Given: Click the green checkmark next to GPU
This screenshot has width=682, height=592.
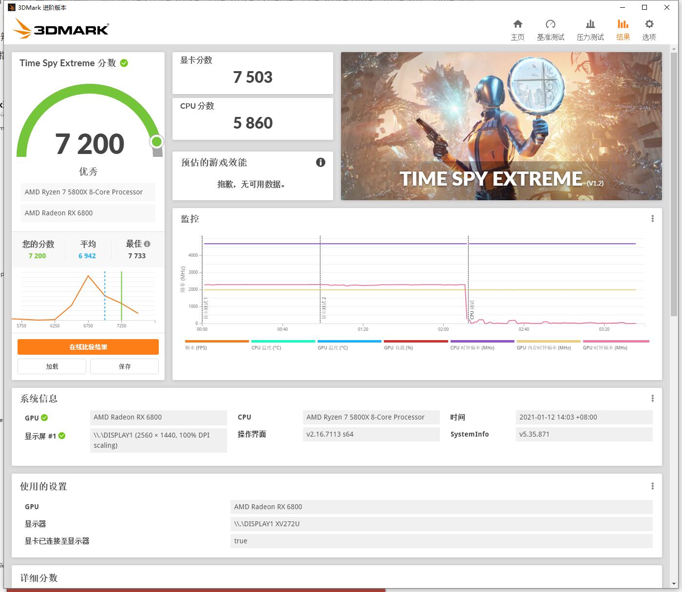Looking at the screenshot, I should [44, 417].
